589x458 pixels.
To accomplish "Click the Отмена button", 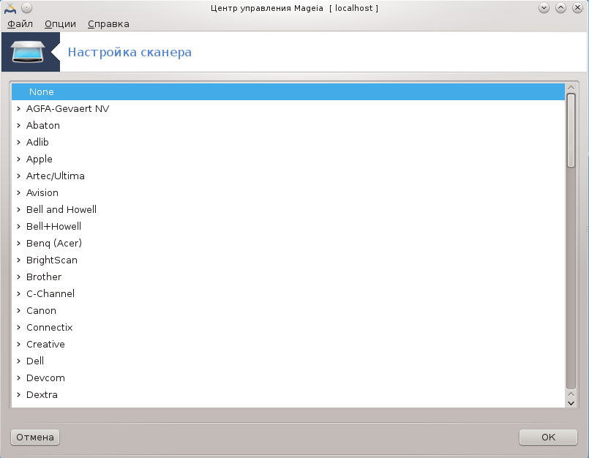I will 35,438.
